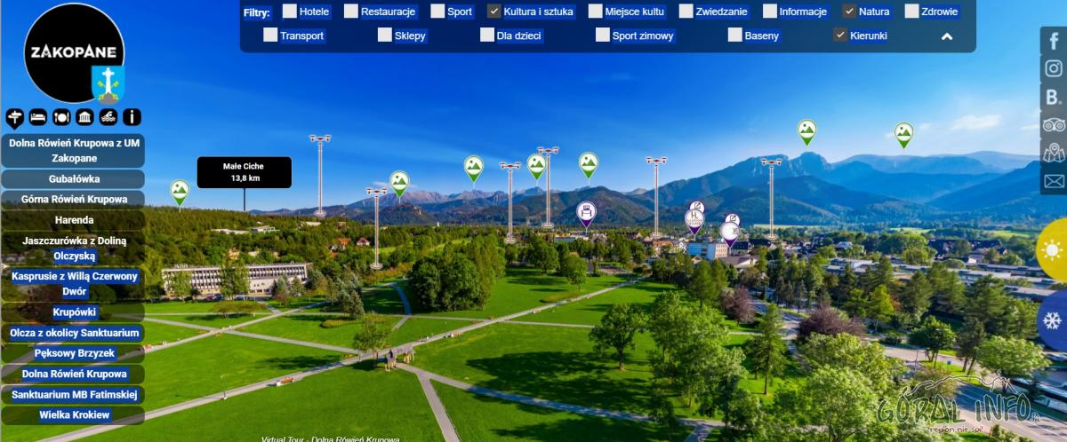1067x442 pixels.
Task: Click external-link badge above HL marker
Action: 697,207
